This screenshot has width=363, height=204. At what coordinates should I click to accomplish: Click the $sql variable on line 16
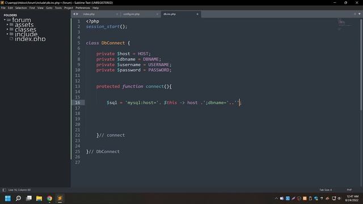pyautogui.click(x=112, y=103)
